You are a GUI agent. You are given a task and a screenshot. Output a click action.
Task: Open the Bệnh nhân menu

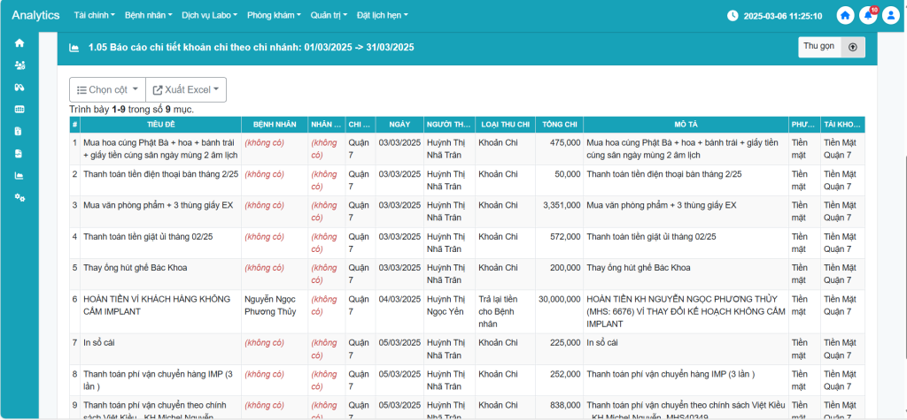click(x=149, y=16)
